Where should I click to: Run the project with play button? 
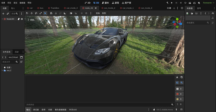coord(172,3)
